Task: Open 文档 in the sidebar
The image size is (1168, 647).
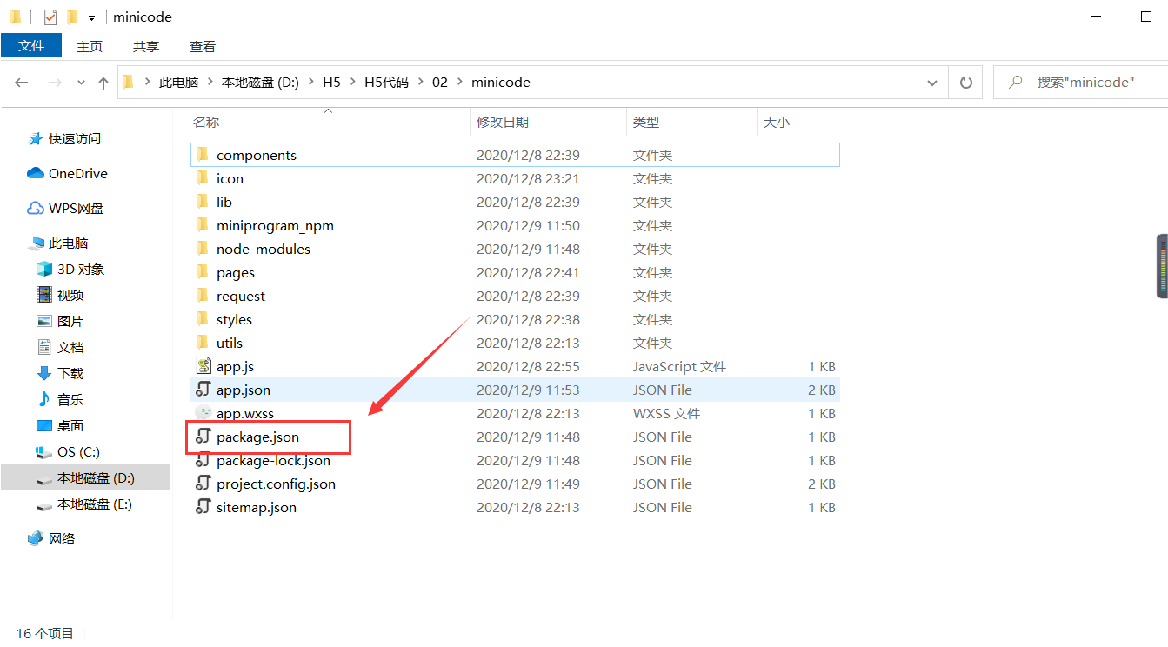Action: coord(70,348)
